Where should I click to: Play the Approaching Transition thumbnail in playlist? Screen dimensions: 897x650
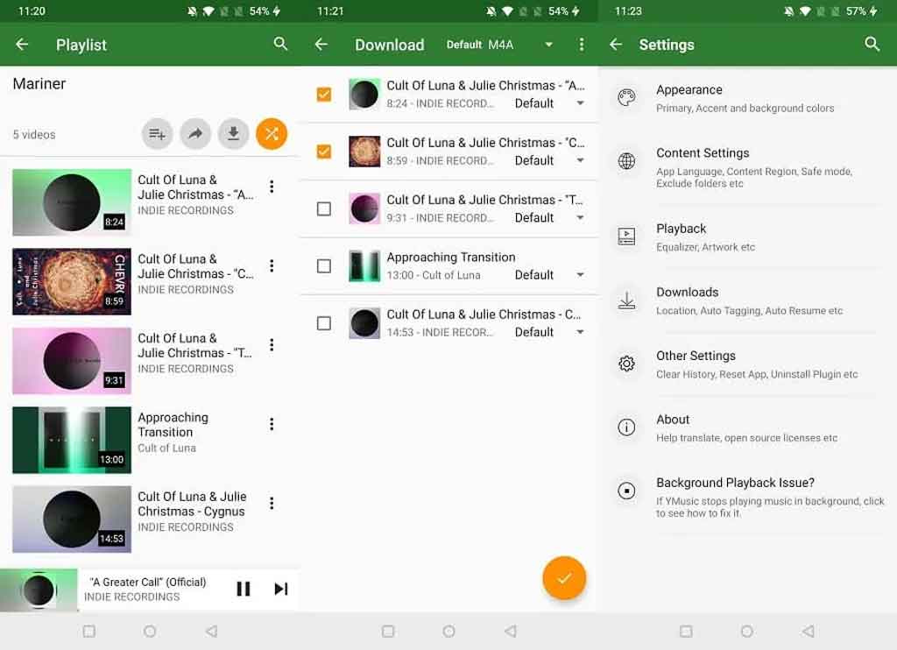tap(72, 440)
